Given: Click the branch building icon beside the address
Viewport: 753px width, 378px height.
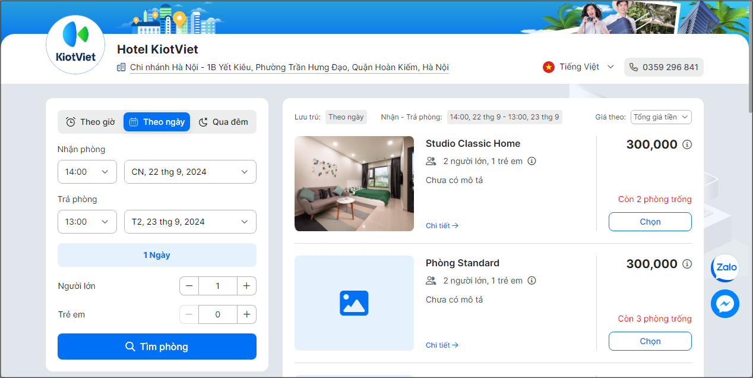Looking at the screenshot, I should click(x=121, y=67).
